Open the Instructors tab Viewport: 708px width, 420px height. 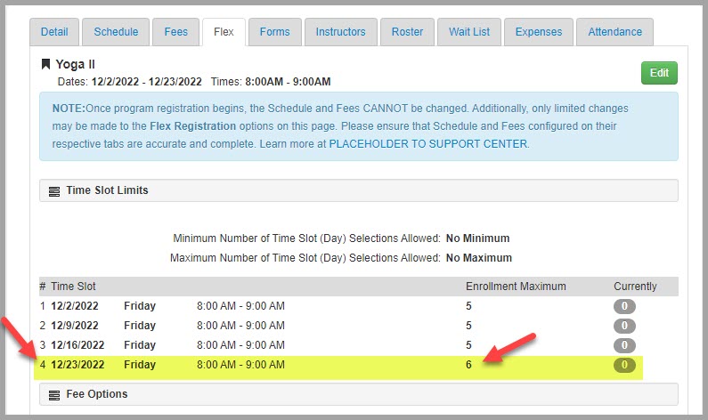[x=340, y=32]
